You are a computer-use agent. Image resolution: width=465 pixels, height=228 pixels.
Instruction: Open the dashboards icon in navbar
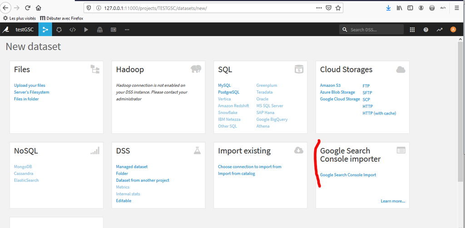point(113,30)
